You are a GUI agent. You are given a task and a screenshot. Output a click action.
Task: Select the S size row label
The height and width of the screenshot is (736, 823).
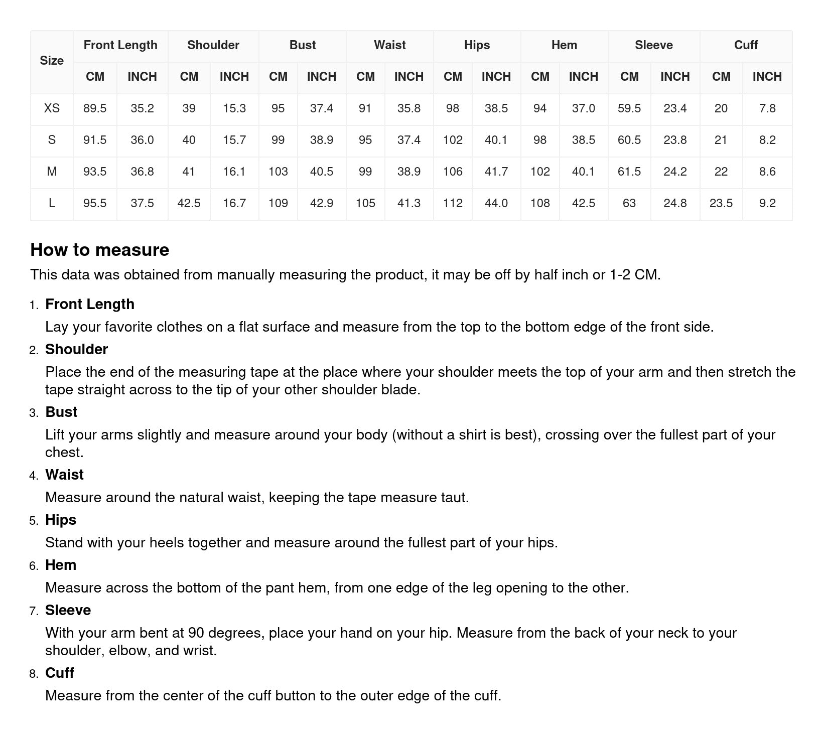52,140
